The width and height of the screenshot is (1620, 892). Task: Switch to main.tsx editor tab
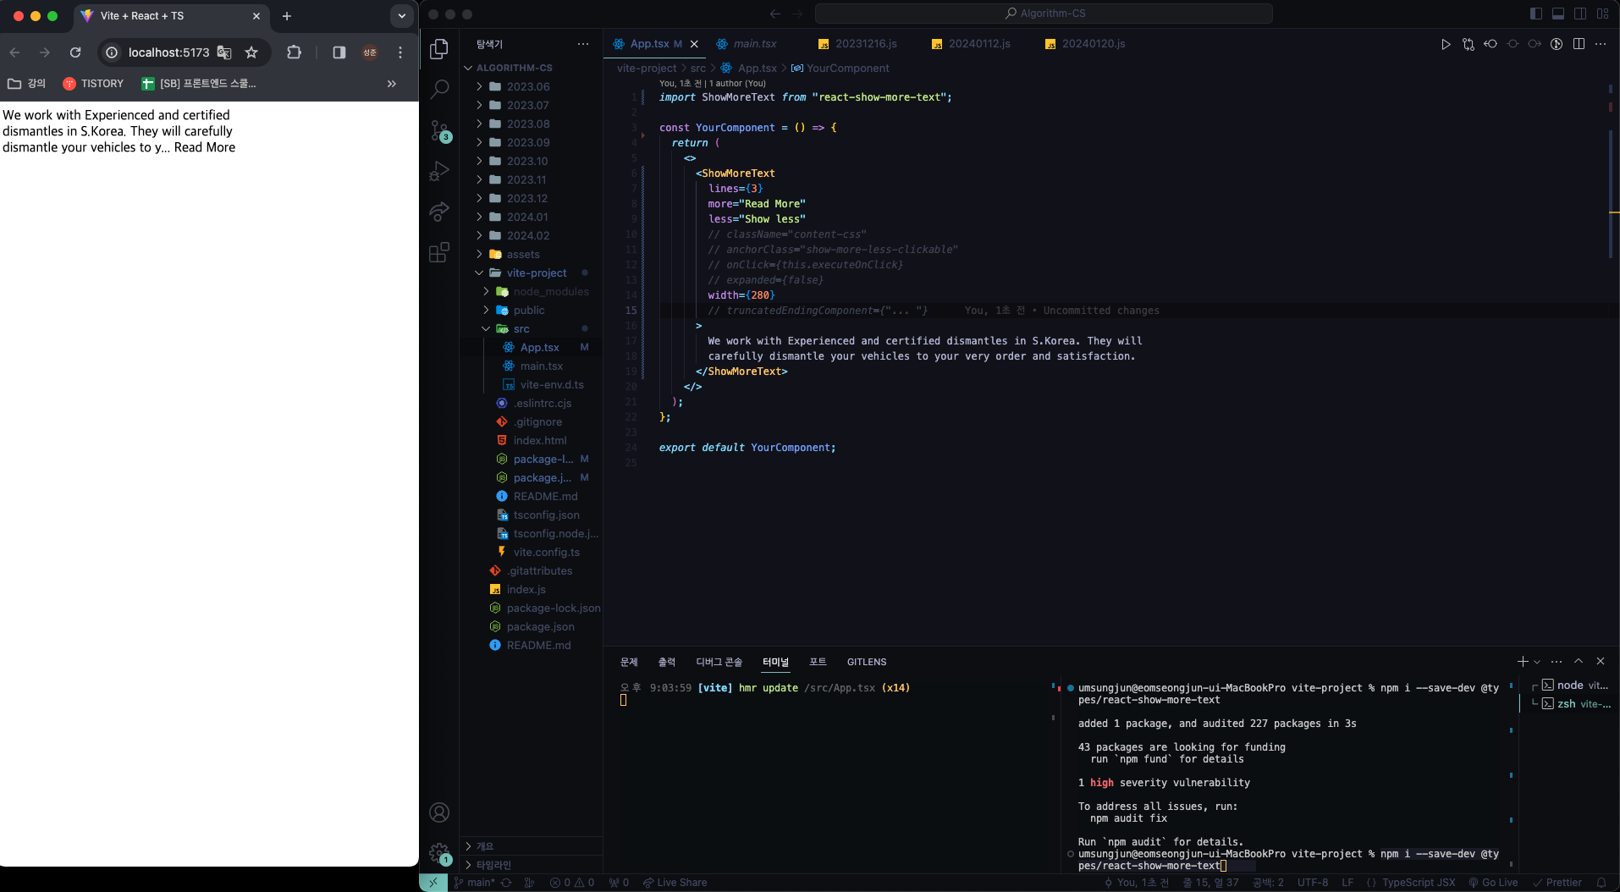[x=754, y=44]
